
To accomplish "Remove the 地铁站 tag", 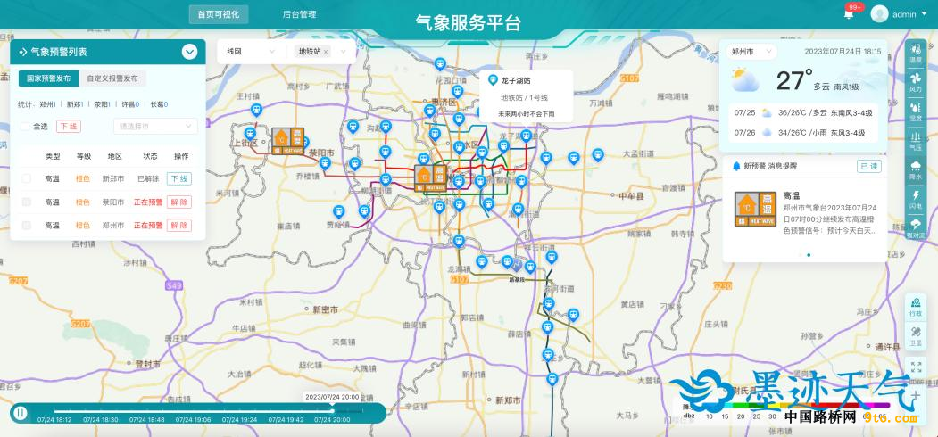I will click(326, 52).
